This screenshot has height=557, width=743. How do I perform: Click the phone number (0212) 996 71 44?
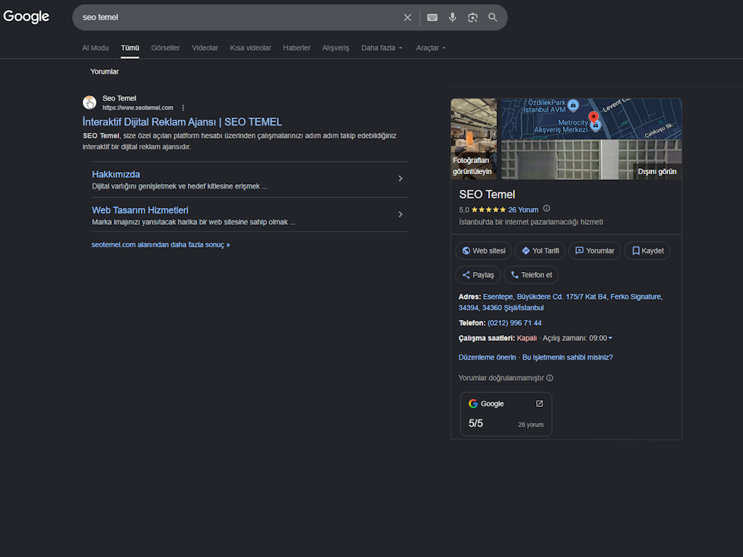pos(514,323)
